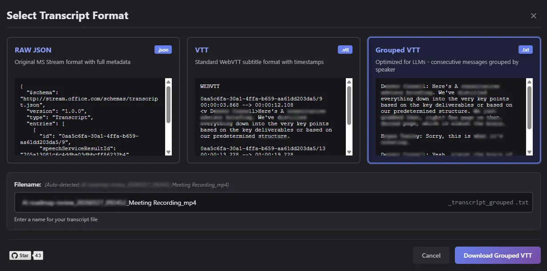The height and width of the screenshot is (271, 547).
Task: Click scroll-down arrow in Grouped VTT preview
Action: click(529, 152)
